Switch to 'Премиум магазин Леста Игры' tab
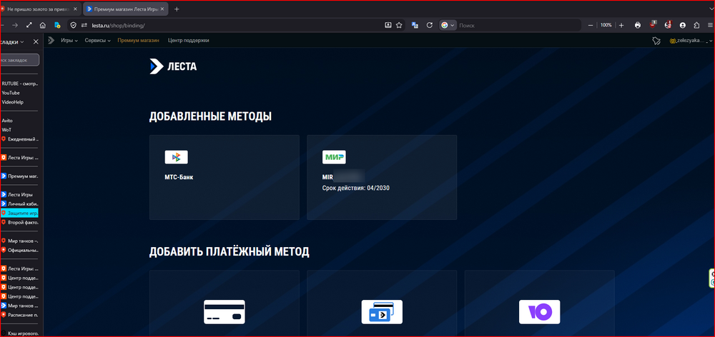Screen dimensions: 715x337 [x=125, y=9]
